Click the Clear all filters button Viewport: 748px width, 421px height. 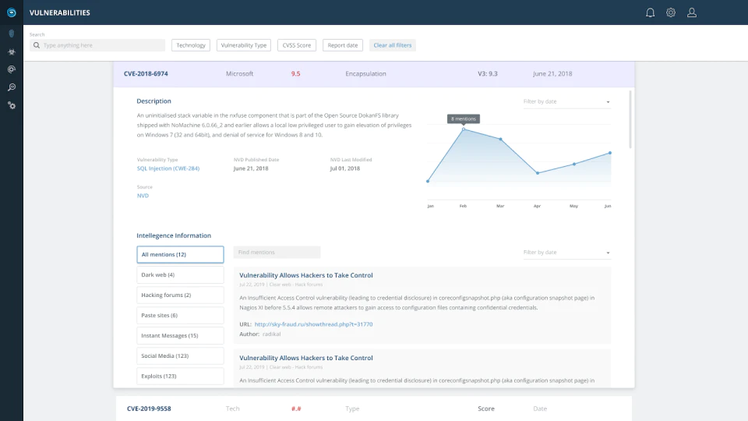click(x=392, y=45)
